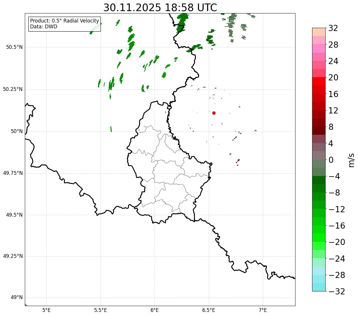
Task: Click the colorbar tick label 0
Action: 331,160
